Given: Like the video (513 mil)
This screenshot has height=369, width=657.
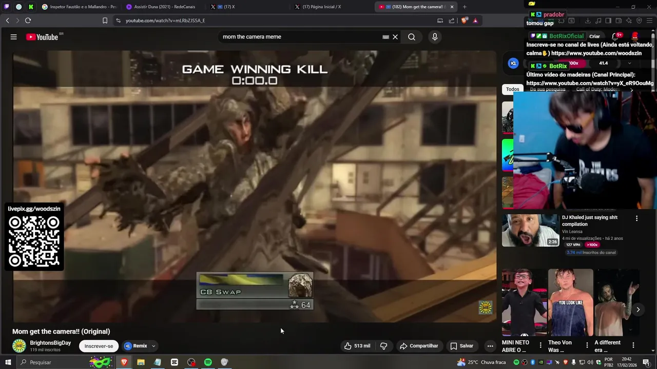Looking at the screenshot, I should click(357, 346).
